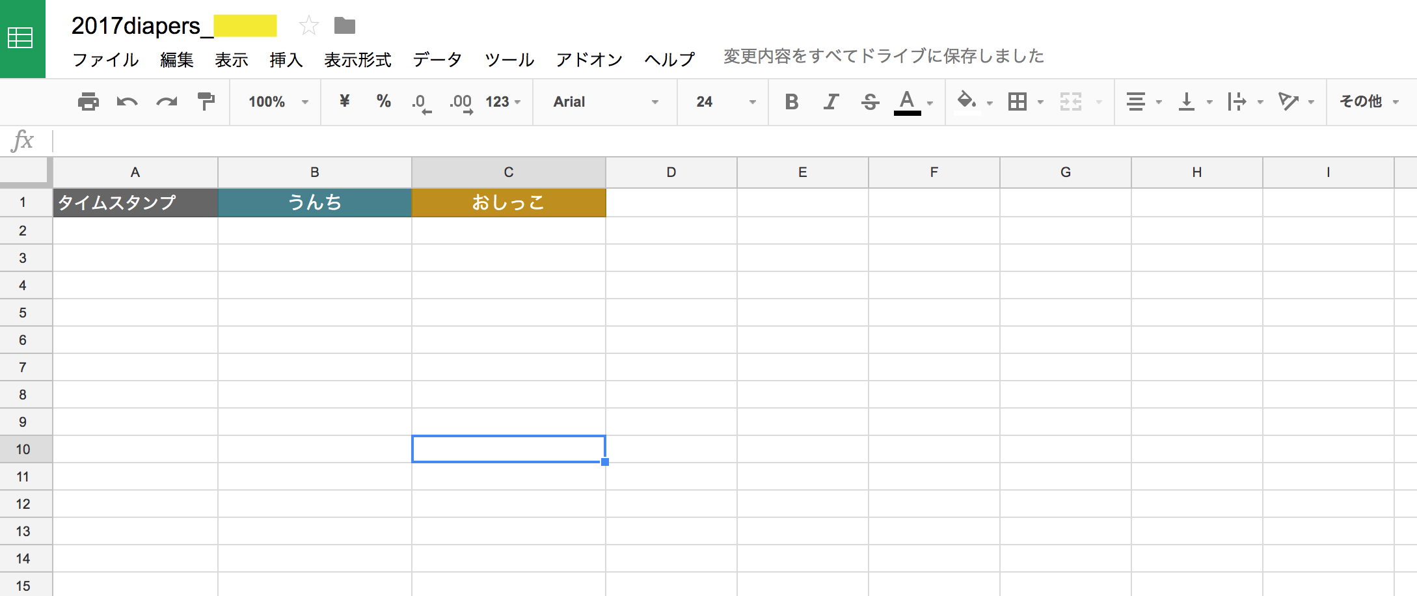This screenshot has height=596, width=1417.
Task: Open the fill color tool
Action: coord(967,102)
